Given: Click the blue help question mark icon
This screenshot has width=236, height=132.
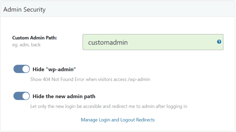Looking at the screenshot, I should pos(219,42).
